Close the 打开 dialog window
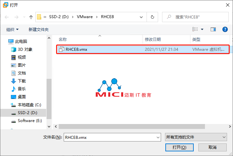Screen dimensions: 233x156 (x=228, y=5)
